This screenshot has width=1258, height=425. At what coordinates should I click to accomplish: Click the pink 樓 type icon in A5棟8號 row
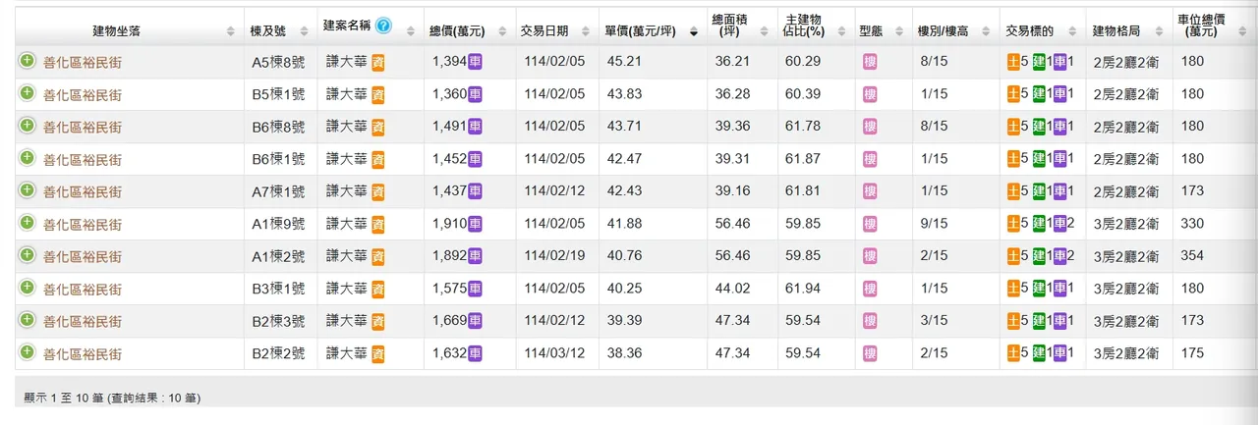point(870,62)
